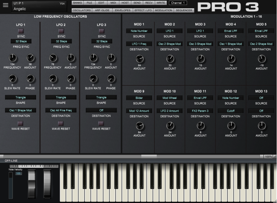The image size is (277, 203).
Task: Switch to the Sequencer tab
Action: click(184, 10)
